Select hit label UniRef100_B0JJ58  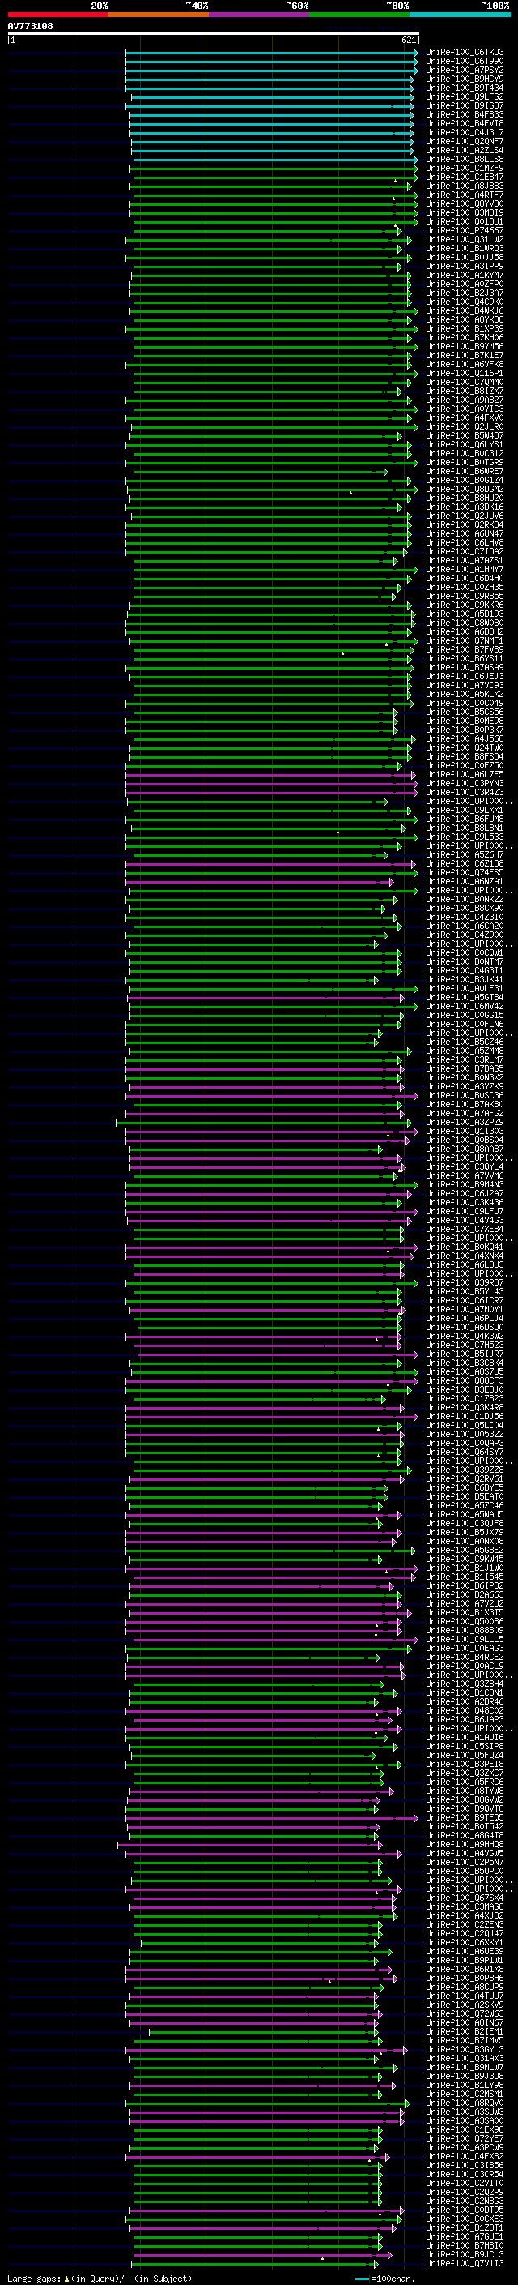pos(464,257)
